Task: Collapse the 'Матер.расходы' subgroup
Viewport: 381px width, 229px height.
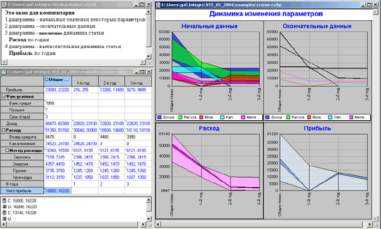Action: coord(7,151)
